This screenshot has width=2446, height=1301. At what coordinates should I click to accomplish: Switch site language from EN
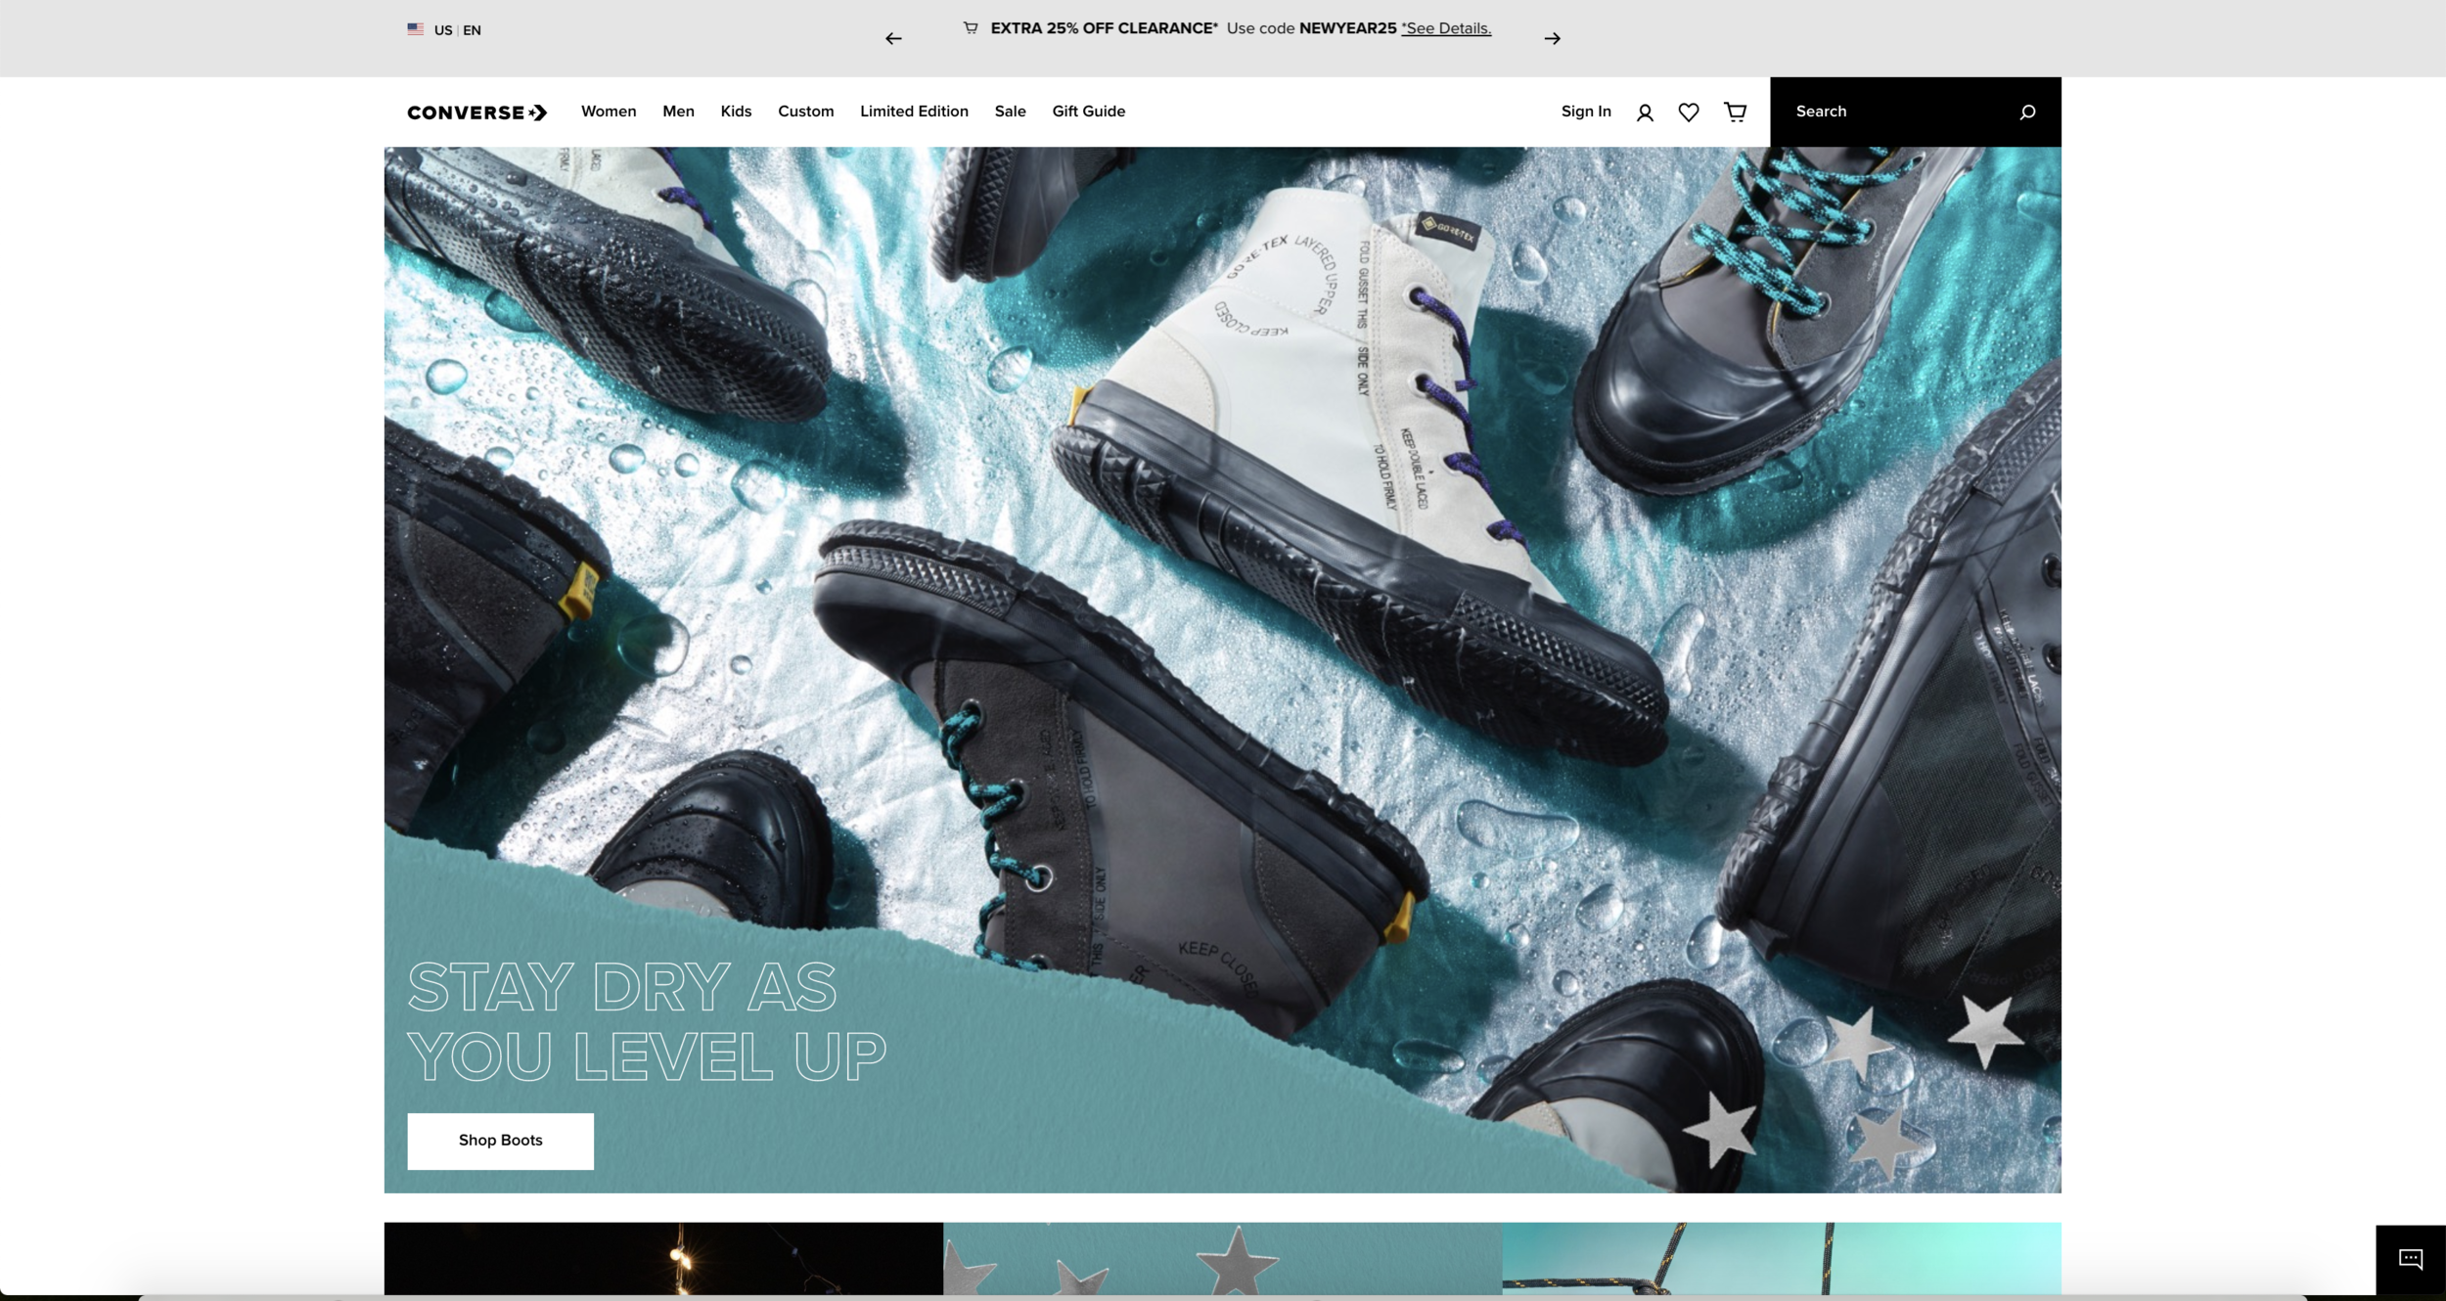click(472, 30)
